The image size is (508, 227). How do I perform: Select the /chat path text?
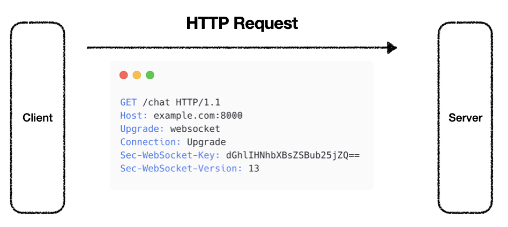click(x=156, y=102)
